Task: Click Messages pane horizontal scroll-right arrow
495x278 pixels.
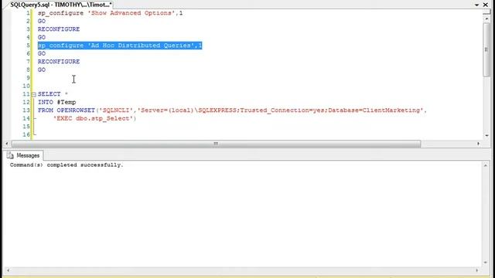Action: pyautogui.click(x=477, y=270)
